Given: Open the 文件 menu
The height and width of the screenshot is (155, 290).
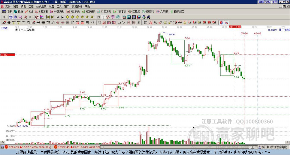Looking at the screenshot, I should (8, 7).
